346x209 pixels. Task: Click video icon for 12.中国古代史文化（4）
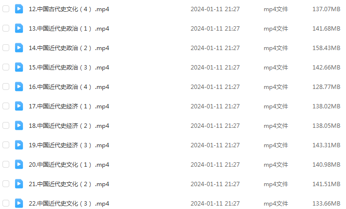click(19, 9)
